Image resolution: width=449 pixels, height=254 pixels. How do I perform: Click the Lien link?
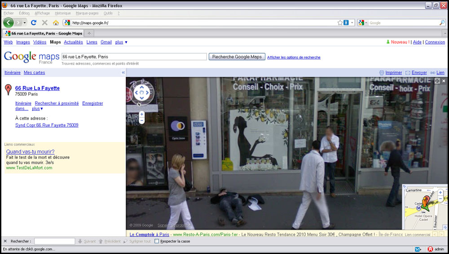[x=440, y=72]
